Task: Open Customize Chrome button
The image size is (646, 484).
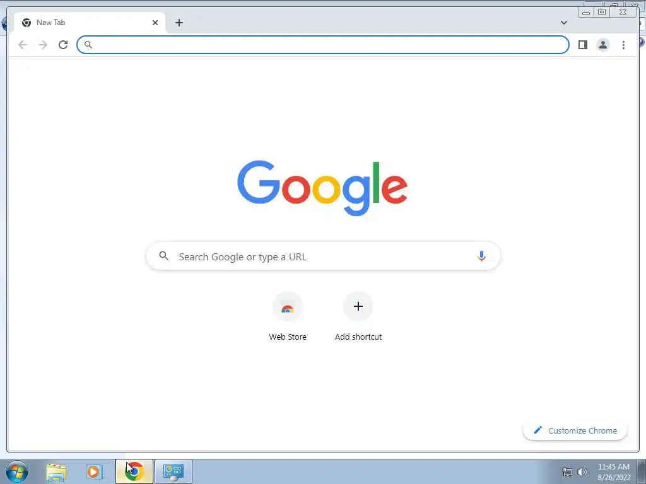Action: tap(575, 430)
